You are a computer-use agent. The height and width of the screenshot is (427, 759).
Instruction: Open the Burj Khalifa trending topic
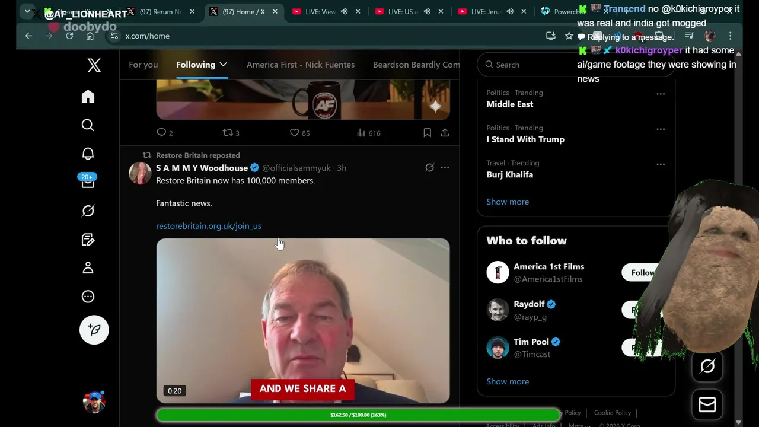click(x=510, y=174)
